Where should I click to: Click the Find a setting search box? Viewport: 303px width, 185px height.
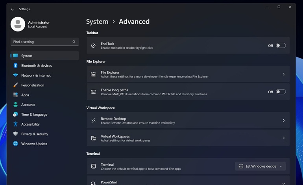click(x=44, y=42)
